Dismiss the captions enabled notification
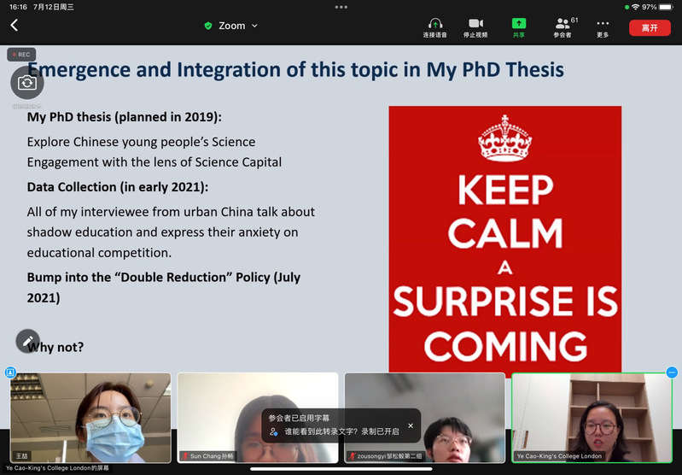This screenshot has width=682, height=475. (x=410, y=425)
